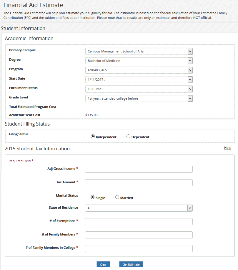Click the Program dropdown arrow
The height and width of the screenshot is (270, 238).
pyautogui.click(x=190, y=70)
